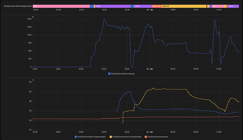Click the 600 watt axis value
243x140 pixels.
point(30,51)
